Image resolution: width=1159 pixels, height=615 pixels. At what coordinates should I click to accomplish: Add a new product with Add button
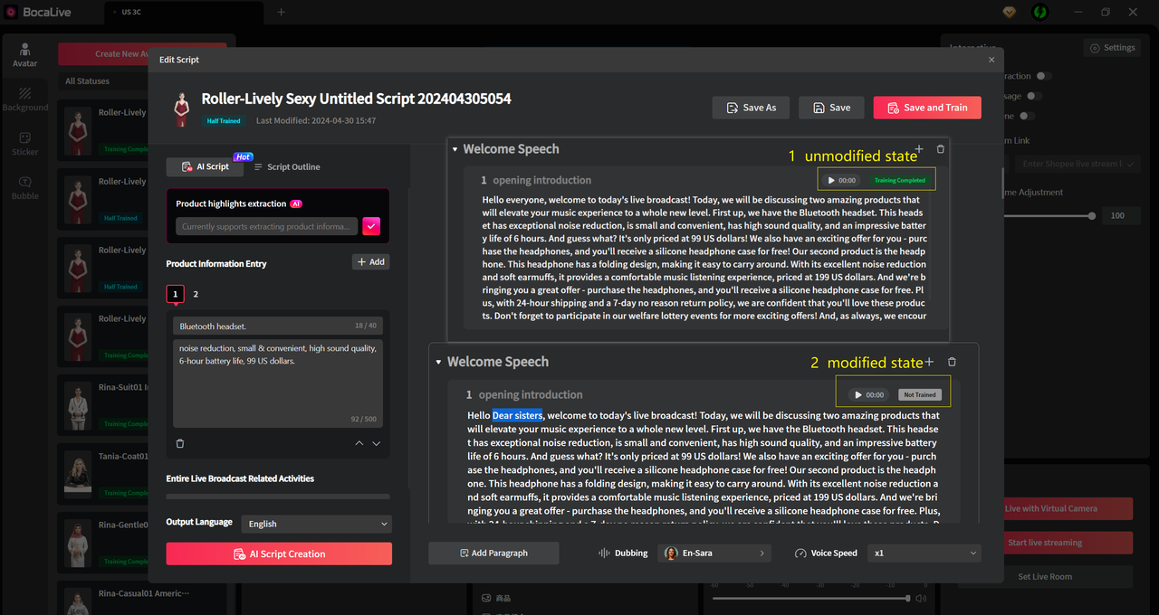[x=371, y=261]
